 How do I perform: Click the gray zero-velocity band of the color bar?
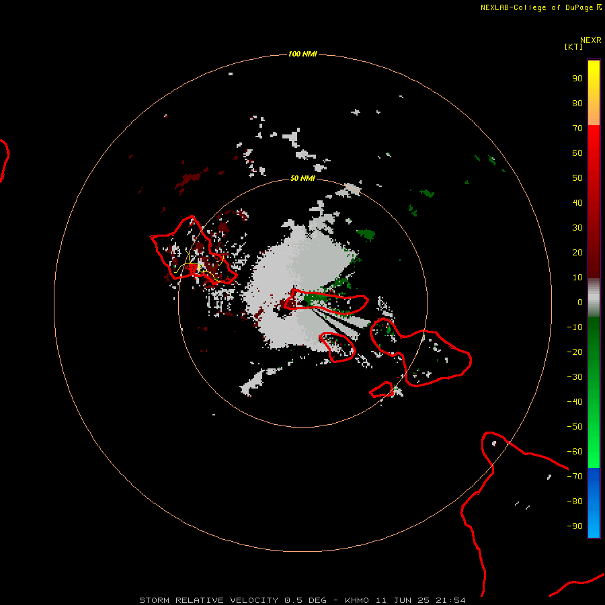(x=594, y=298)
